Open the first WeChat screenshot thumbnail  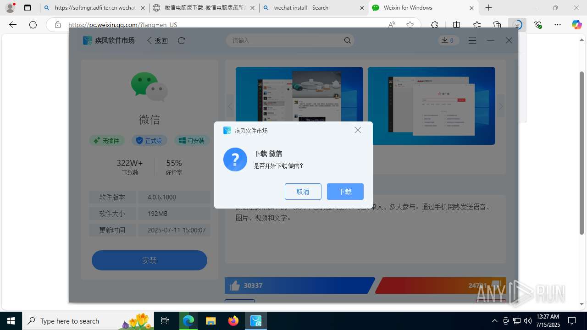pyautogui.click(x=299, y=106)
